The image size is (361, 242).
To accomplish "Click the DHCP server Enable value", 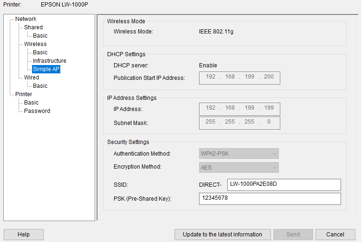I will [x=208, y=65].
